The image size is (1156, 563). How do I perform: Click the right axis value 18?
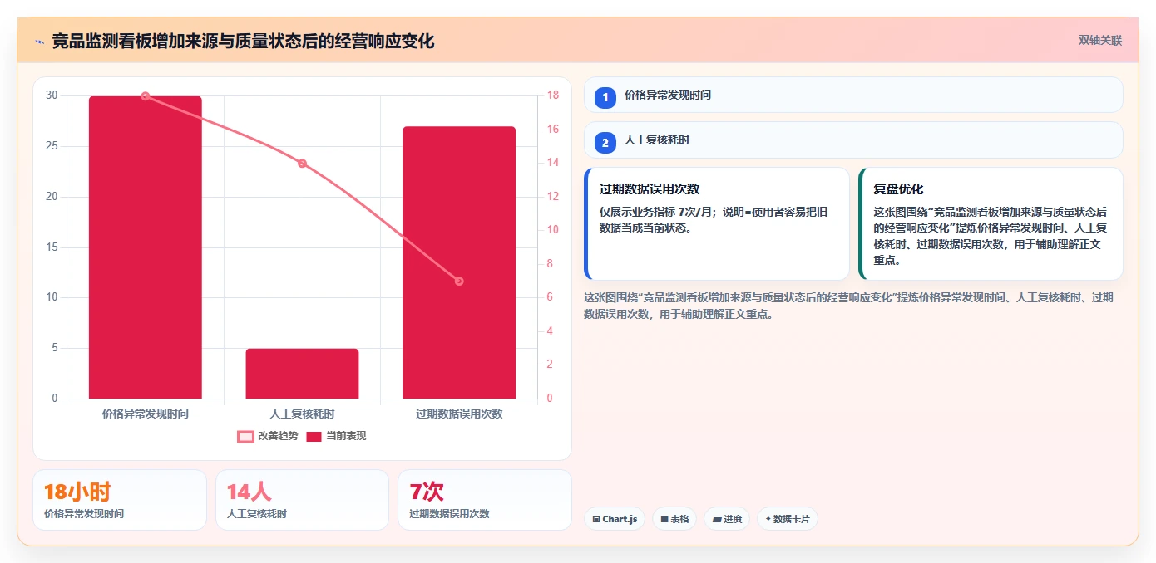[553, 95]
